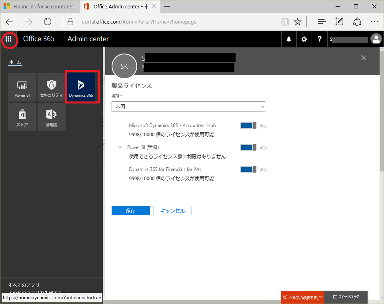The height and width of the screenshot is (304, 384).
Task: Click the notifications bell icon
Action: click(289, 39)
